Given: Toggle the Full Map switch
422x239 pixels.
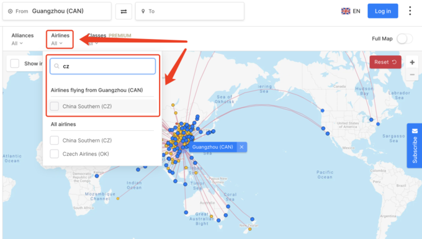Looking at the screenshot, I should pos(405,38).
